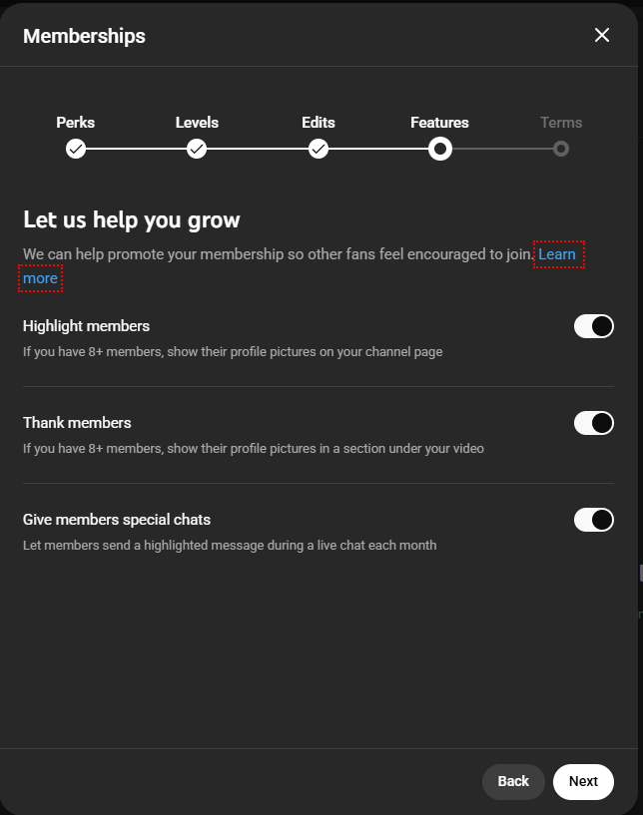Select the Terms step label
The image size is (643, 815).
coord(561,122)
